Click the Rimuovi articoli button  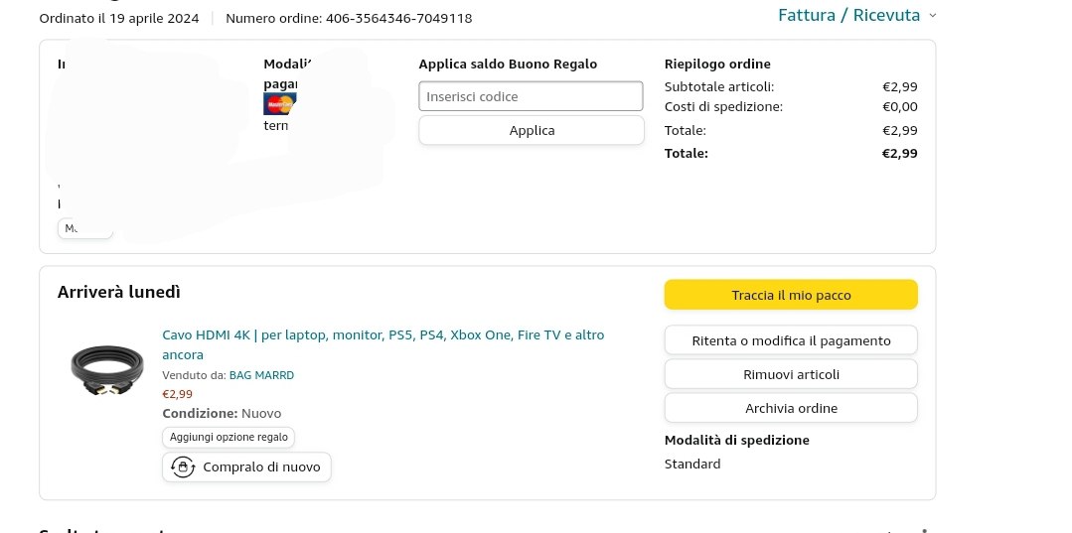click(x=791, y=374)
